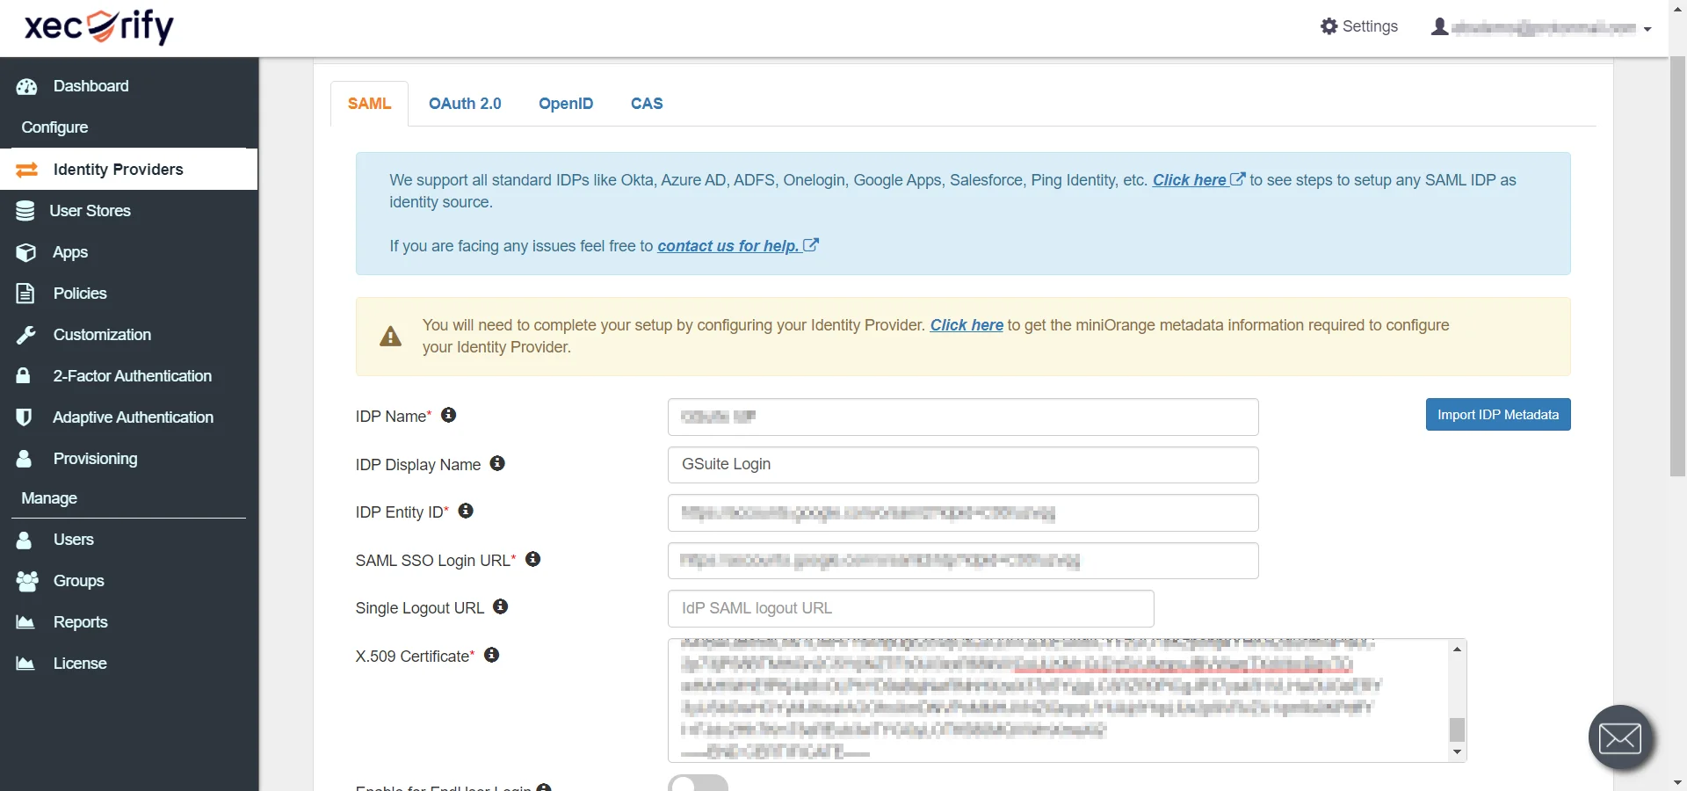Select Adaptive Authentication in the sidebar
1687x791 pixels.
(x=134, y=417)
